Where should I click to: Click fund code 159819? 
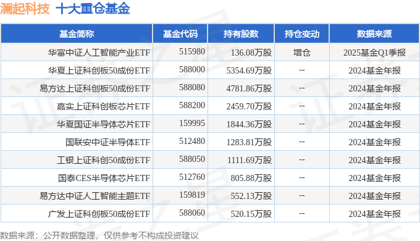[x=192, y=195]
